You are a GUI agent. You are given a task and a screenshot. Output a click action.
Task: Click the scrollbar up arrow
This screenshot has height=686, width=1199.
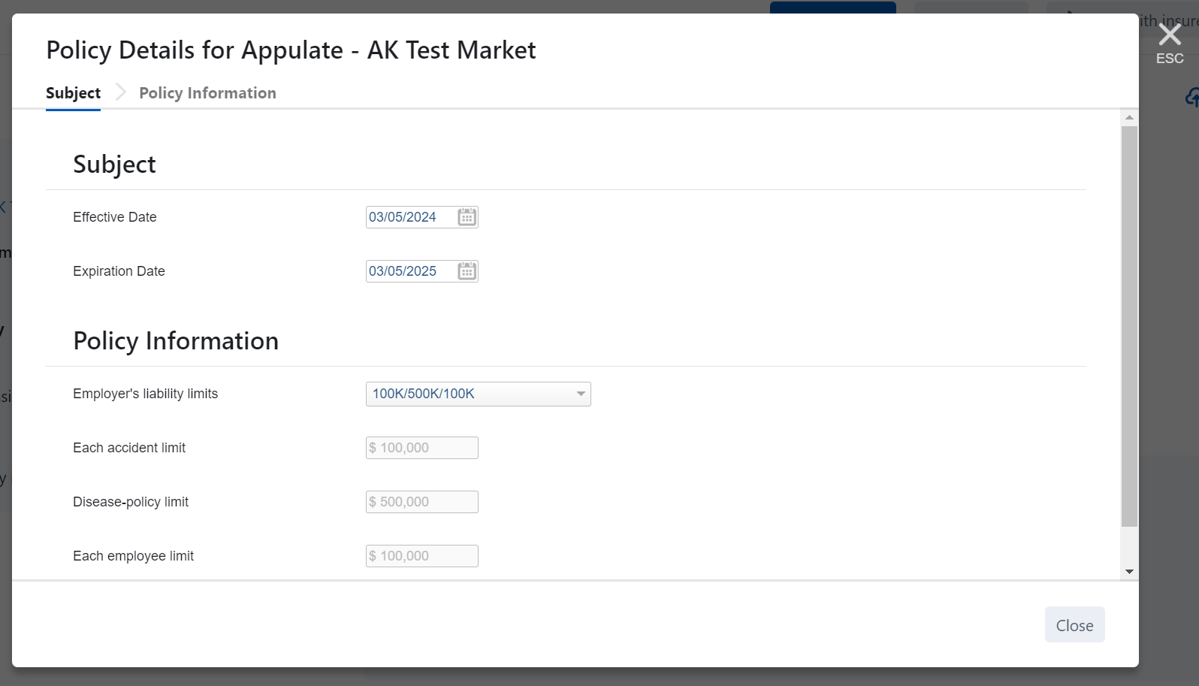pyautogui.click(x=1129, y=118)
